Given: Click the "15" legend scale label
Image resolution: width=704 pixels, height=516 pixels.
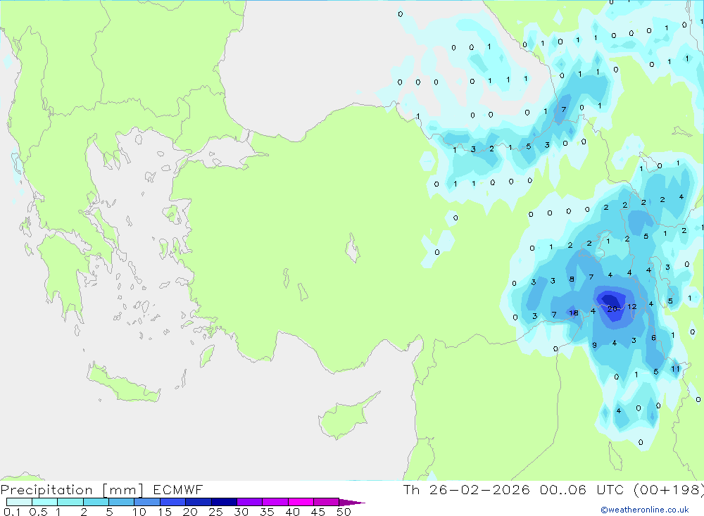Looking at the screenshot, I should [x=165, y=512].
